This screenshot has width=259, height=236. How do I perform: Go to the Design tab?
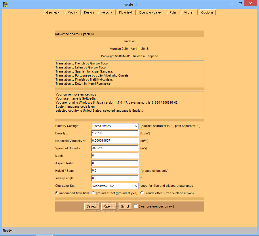[x=89, y=12]
